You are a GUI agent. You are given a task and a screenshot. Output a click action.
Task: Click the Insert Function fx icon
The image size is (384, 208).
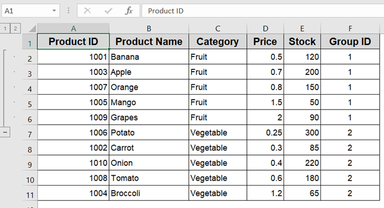tap(129, 11)
